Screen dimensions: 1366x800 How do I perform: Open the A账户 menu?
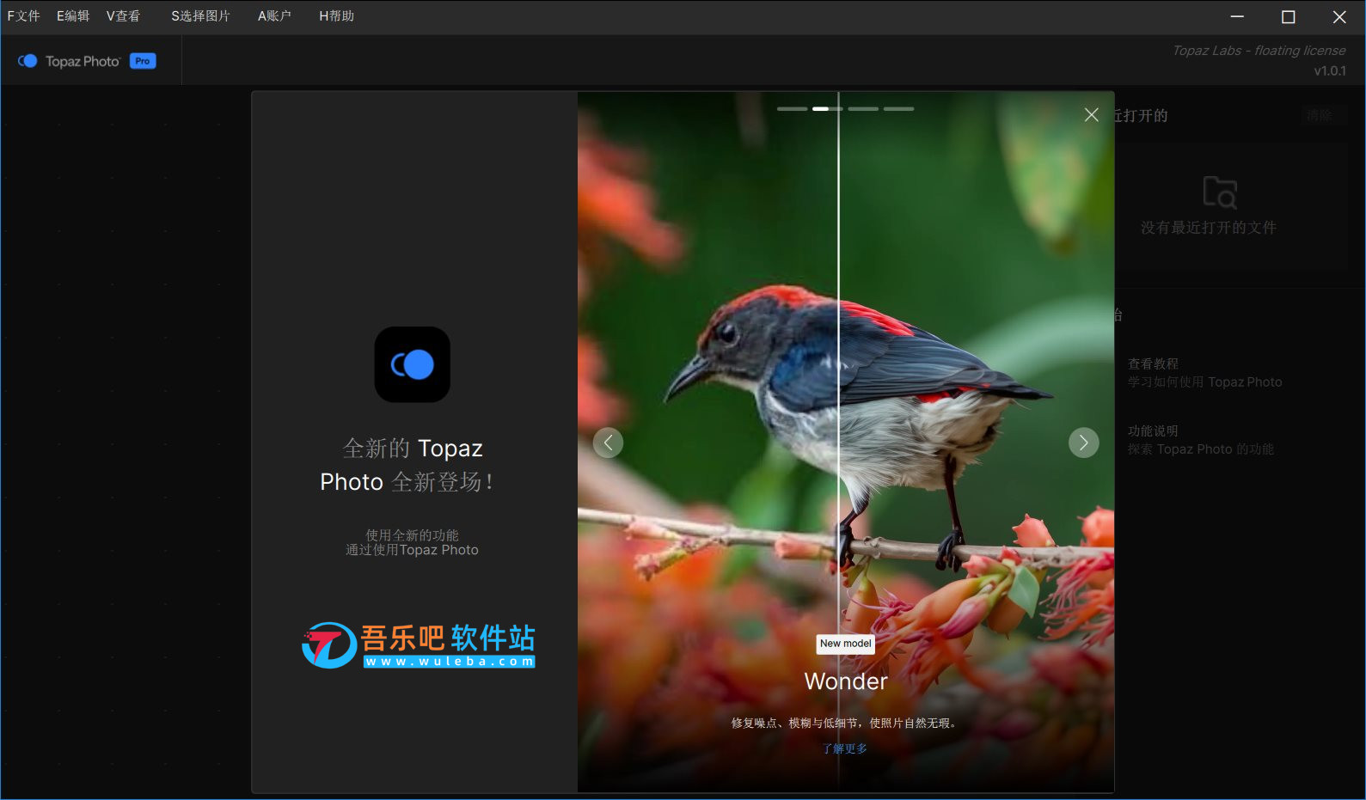(x=274, y=16)
